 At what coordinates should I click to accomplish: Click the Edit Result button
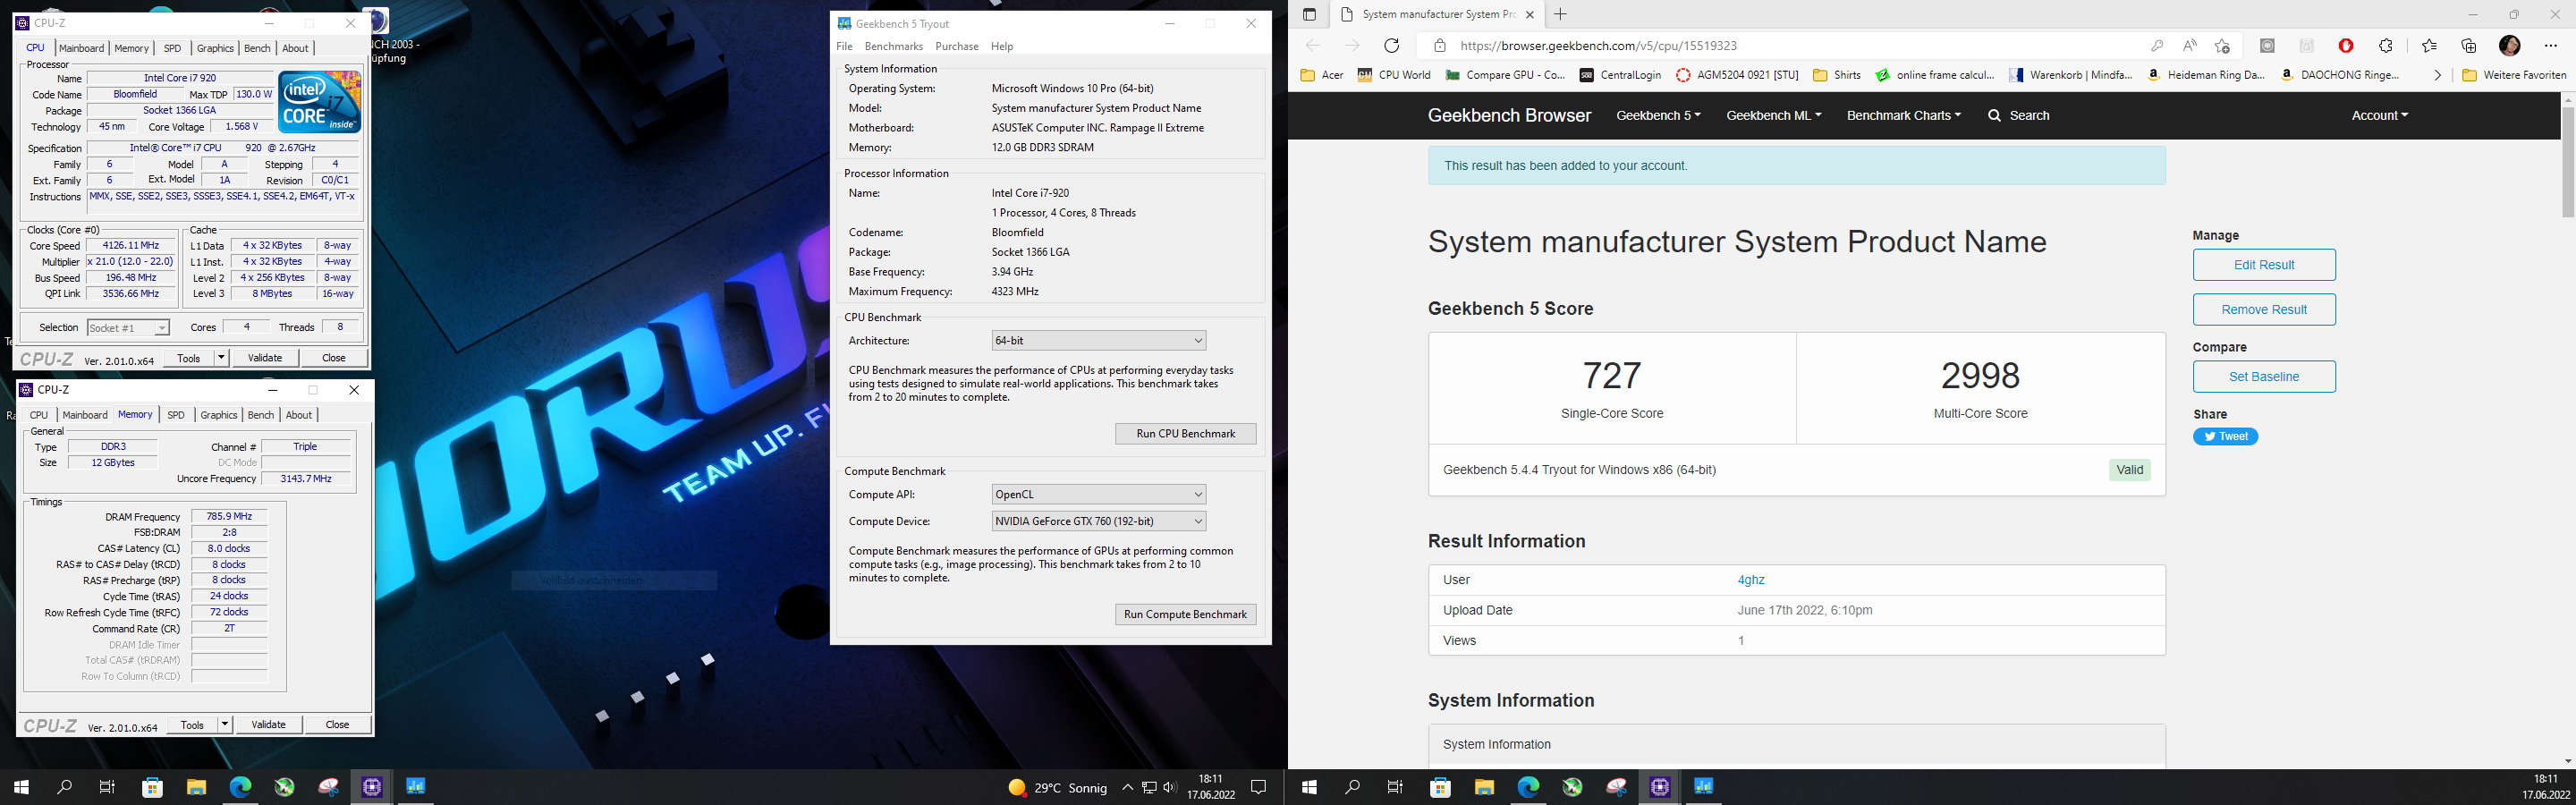[x=2264, y=265]
